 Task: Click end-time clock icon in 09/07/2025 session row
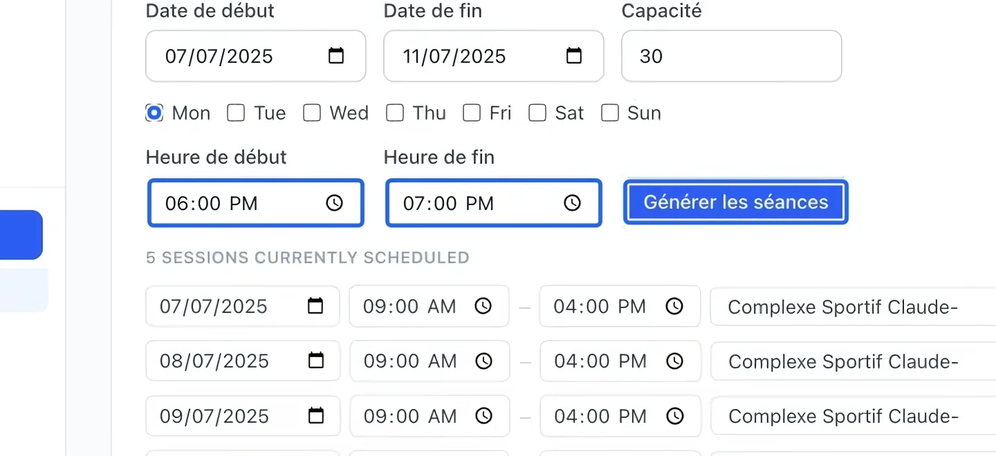click(x=674, y=416)
